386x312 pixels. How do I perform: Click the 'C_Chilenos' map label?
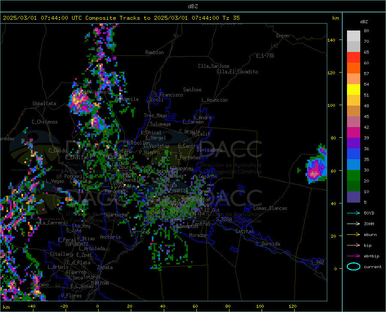pyautogui.click(x=45, y=122)
